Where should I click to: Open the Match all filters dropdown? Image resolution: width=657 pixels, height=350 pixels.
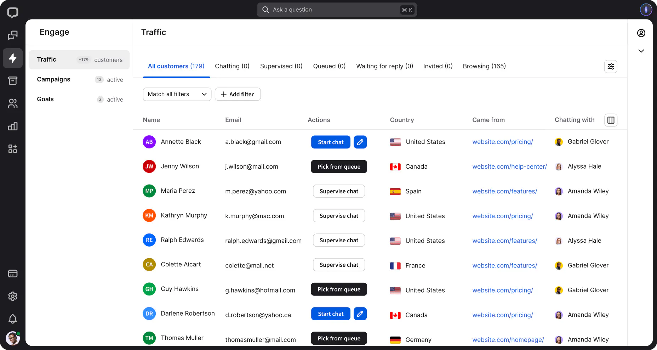click(177, 94)
